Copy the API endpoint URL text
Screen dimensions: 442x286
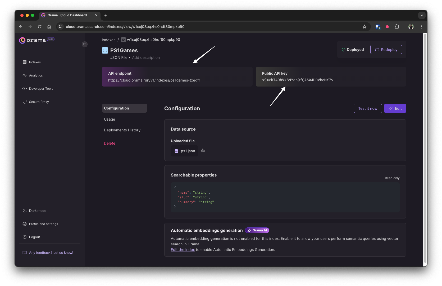(154, 80)
